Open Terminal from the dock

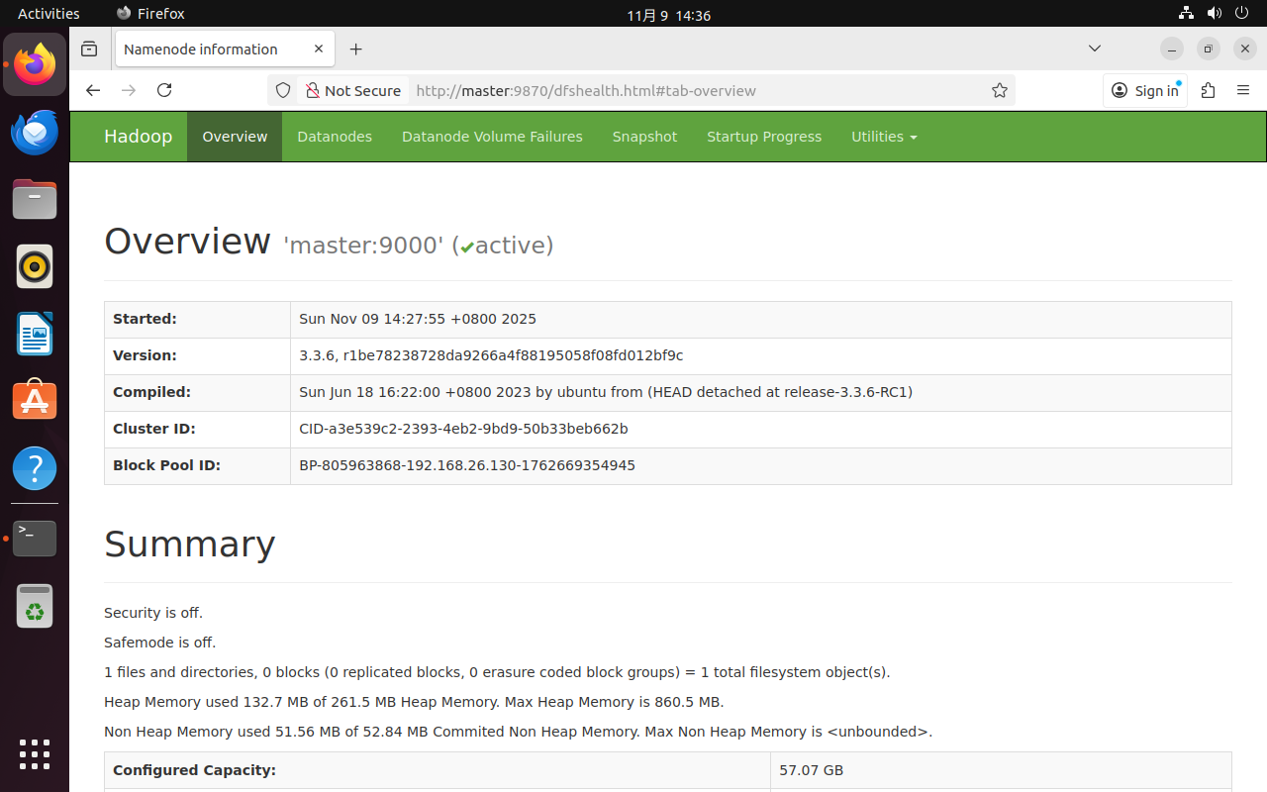[x=35, y=538]
